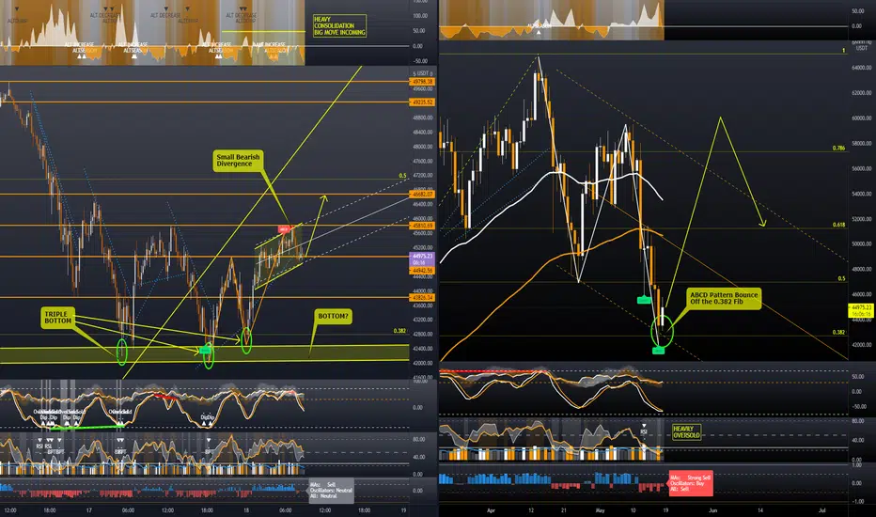
Task: Click the 0.618 Fib level label on right chart
Action: tap(838, 225)
